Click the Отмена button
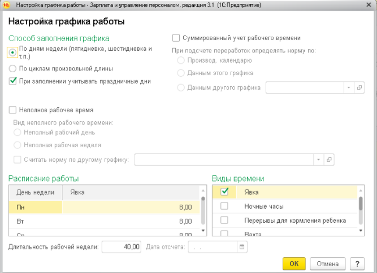377x273 pixels. tap(327, 263)
